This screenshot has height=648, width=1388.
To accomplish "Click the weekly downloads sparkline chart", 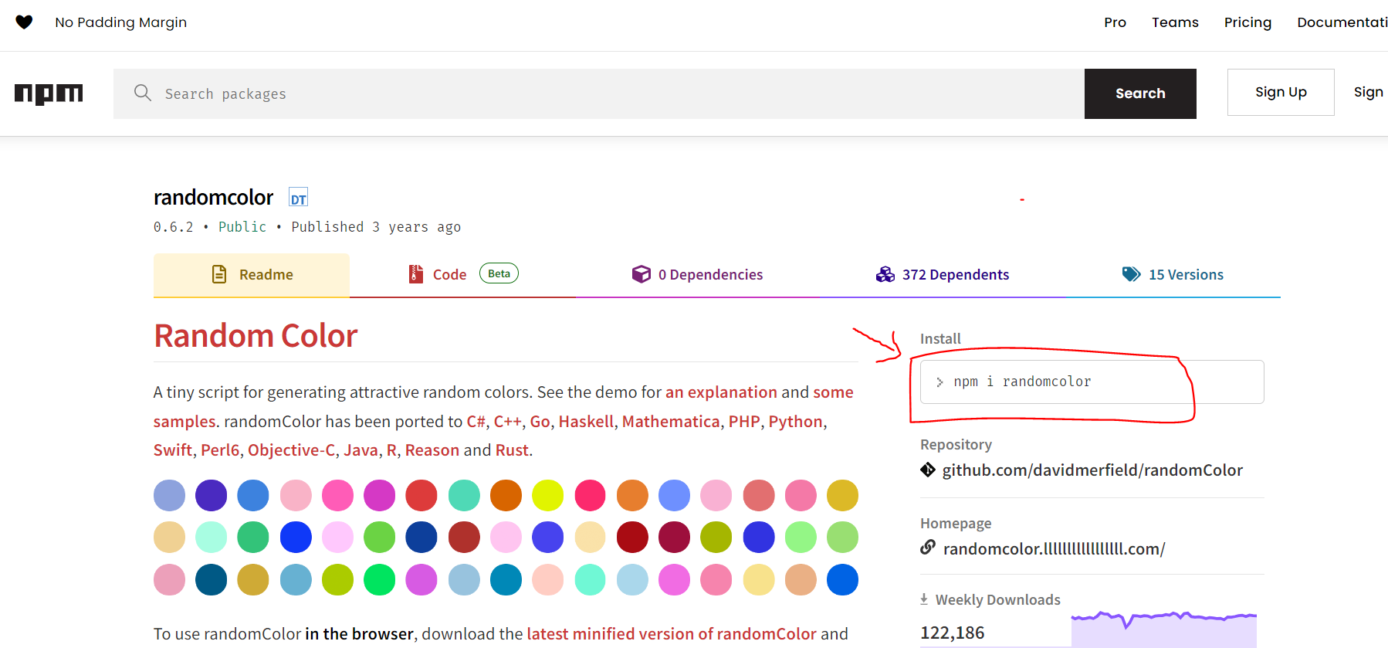I will click(x=1164, y=629).
